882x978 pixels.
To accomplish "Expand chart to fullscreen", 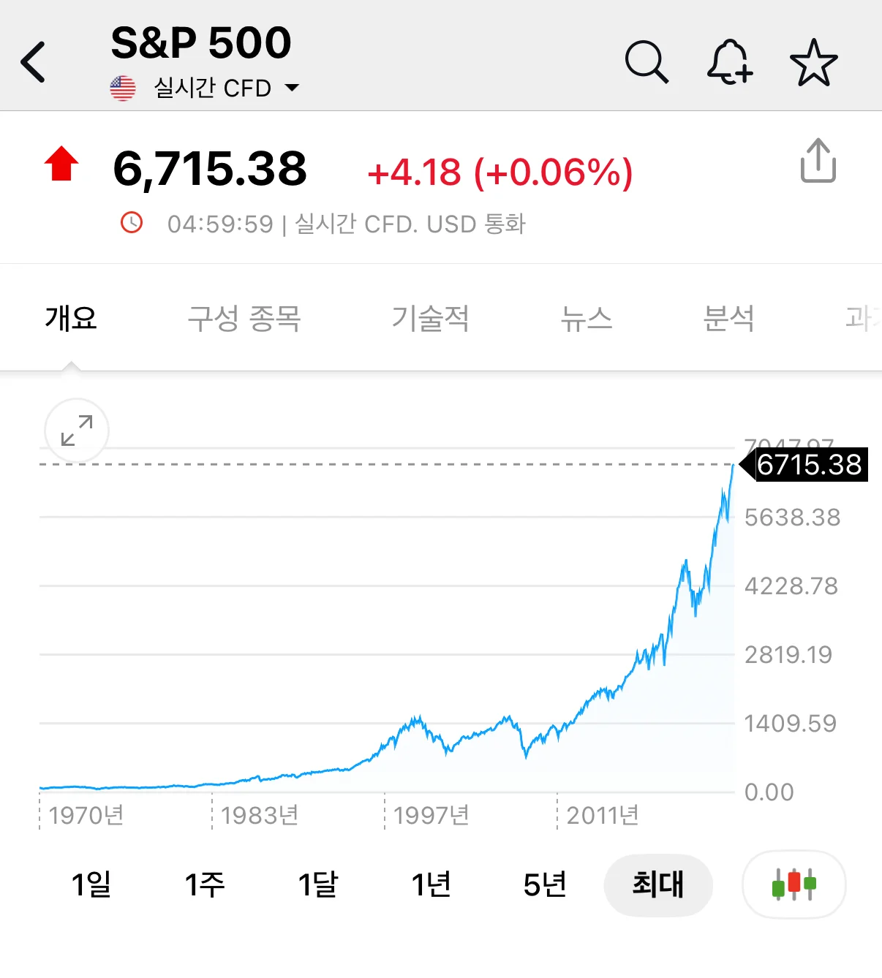I will tap(77, 431).
